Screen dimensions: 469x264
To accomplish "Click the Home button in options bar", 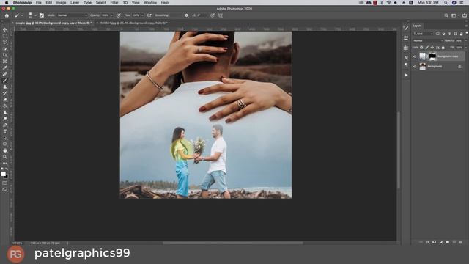I will pos(7,15).
